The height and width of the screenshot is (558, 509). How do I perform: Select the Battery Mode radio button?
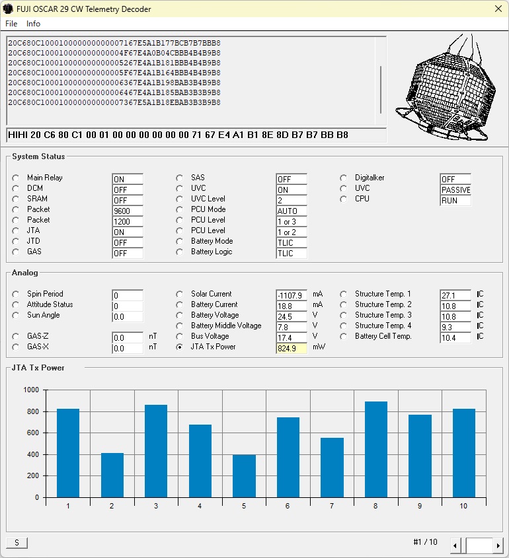(180, 241)
